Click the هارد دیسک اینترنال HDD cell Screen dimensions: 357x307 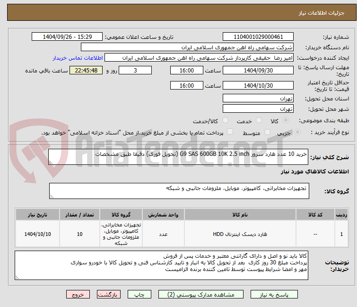coord(240,234)
